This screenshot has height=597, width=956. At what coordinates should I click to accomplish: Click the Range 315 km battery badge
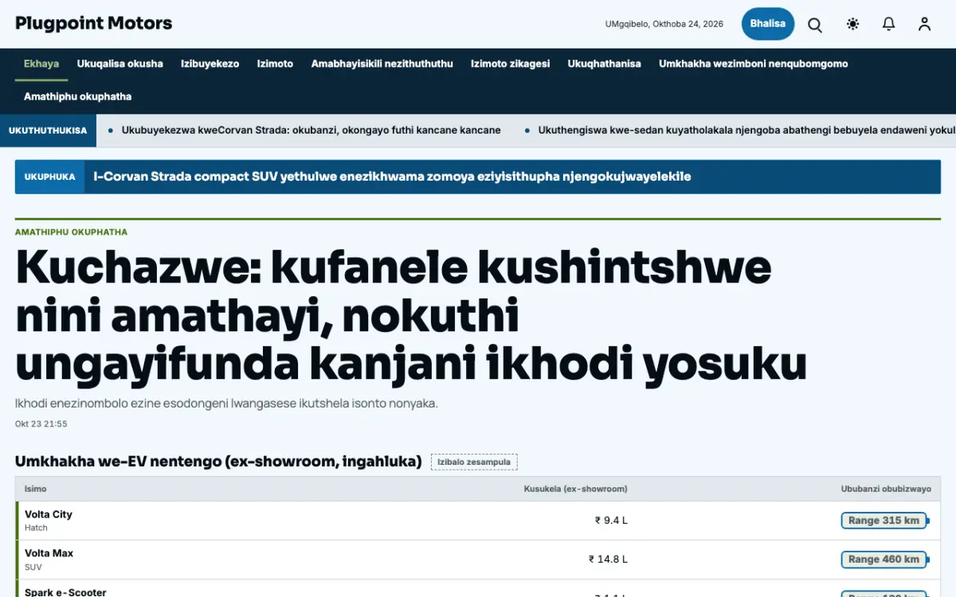coord(885,521)
